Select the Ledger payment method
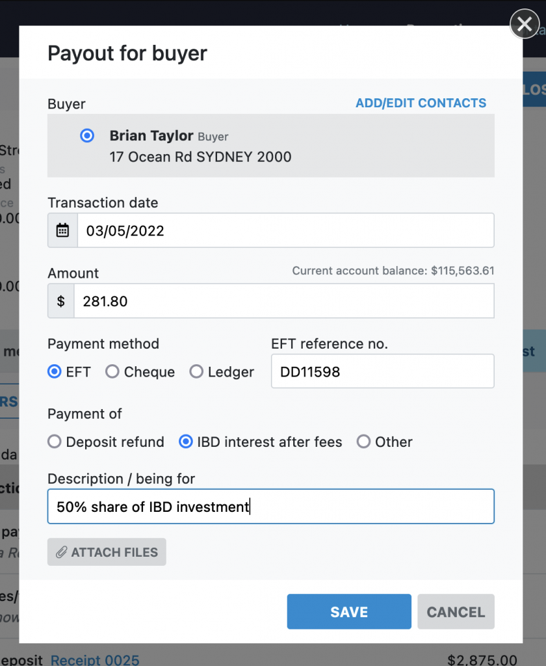The height and width of the screenshot is (666, 546). point(196,372)
